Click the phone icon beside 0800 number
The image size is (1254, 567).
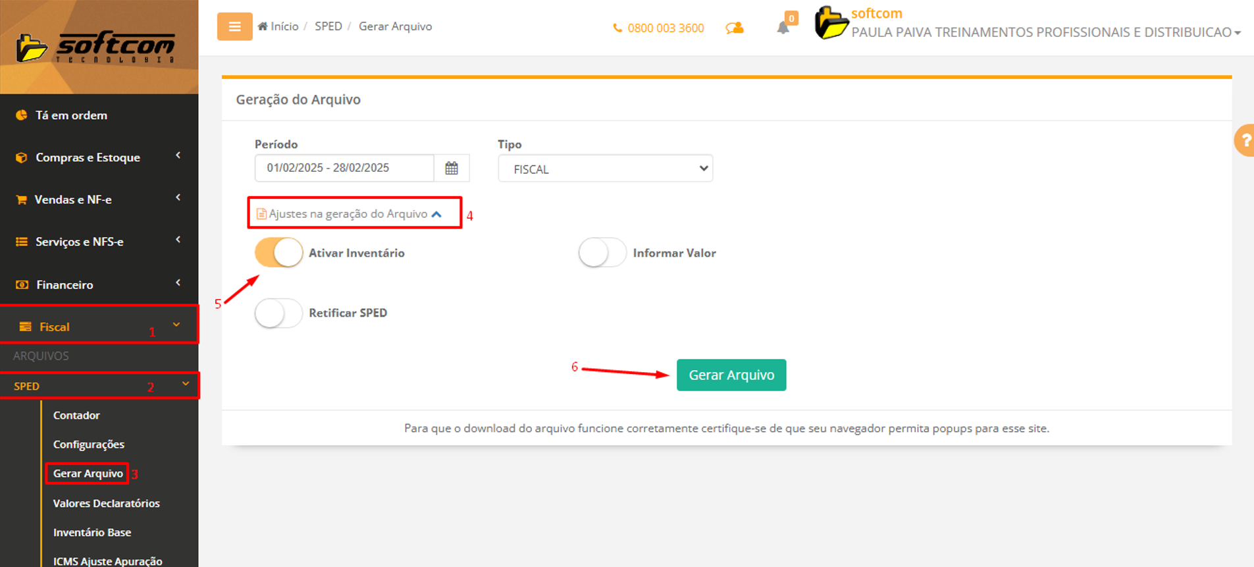617,28
